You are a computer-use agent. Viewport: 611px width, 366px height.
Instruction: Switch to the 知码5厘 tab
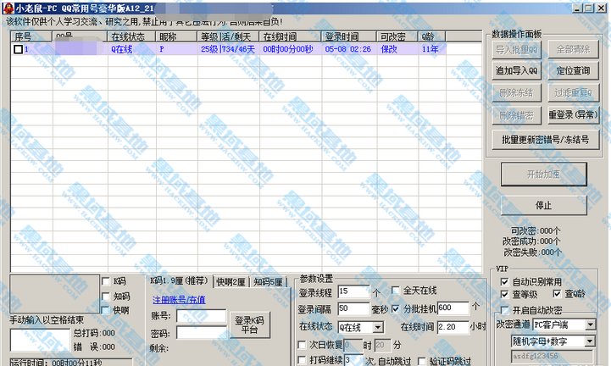click(269, 282)
